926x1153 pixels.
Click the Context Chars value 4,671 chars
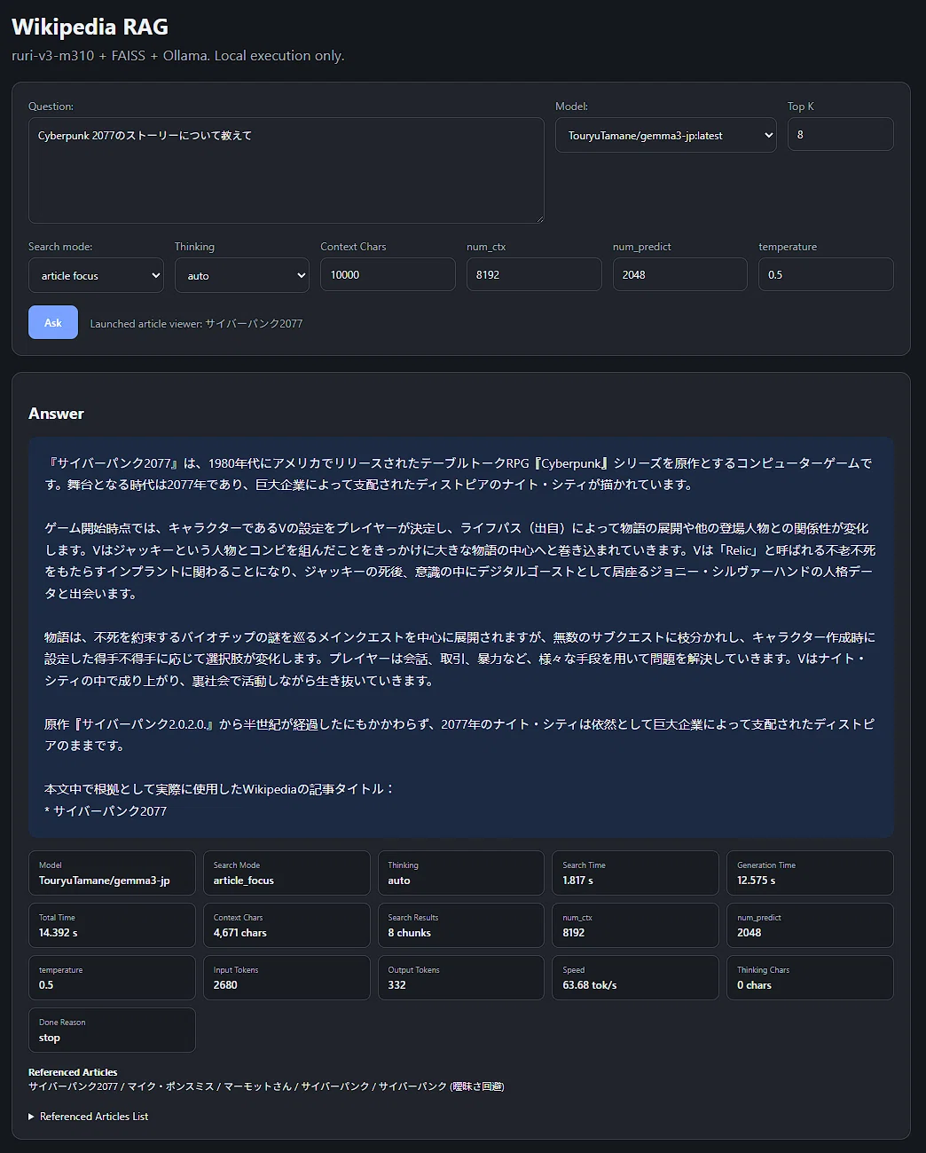[240, 933]
